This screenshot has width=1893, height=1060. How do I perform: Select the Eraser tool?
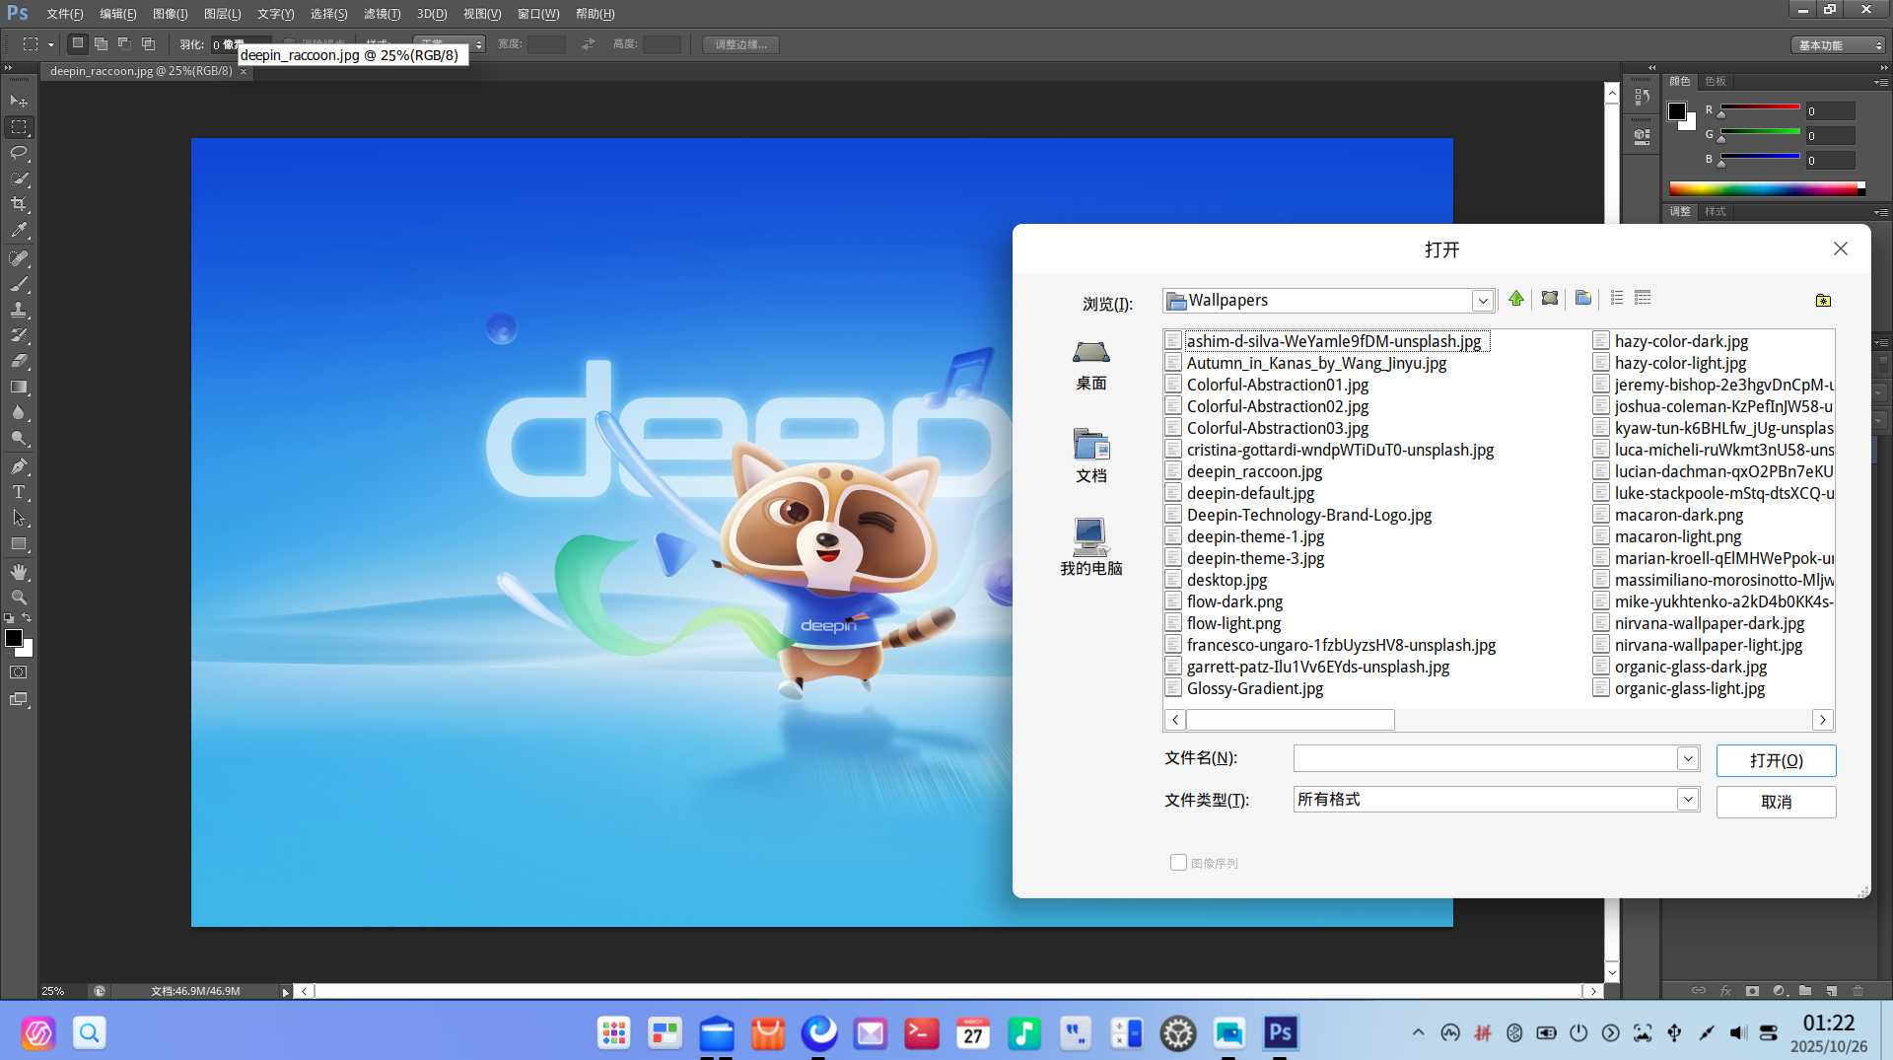(x=19, y=361)
